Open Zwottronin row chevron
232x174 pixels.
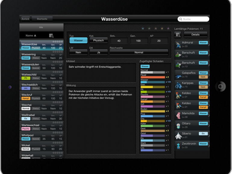click(x=209, y=146)
